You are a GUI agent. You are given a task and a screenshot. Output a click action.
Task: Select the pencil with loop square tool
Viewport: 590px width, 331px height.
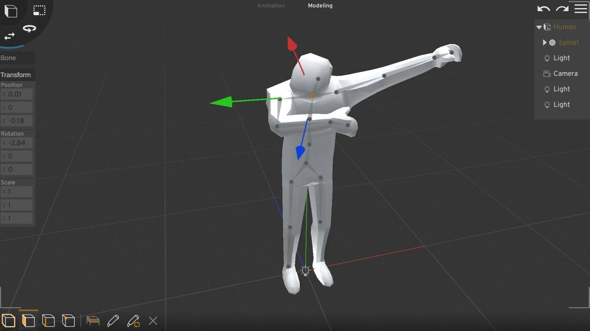[x=133, y=321]
